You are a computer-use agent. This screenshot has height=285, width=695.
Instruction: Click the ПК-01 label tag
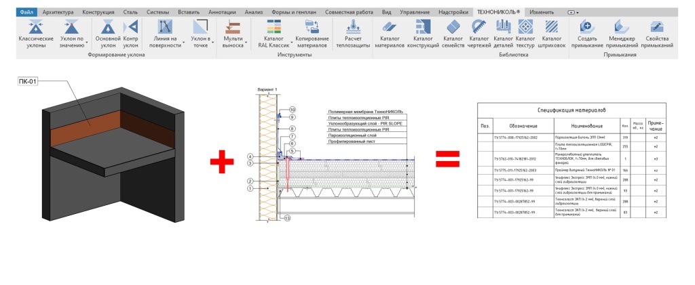tap(29, 82)
